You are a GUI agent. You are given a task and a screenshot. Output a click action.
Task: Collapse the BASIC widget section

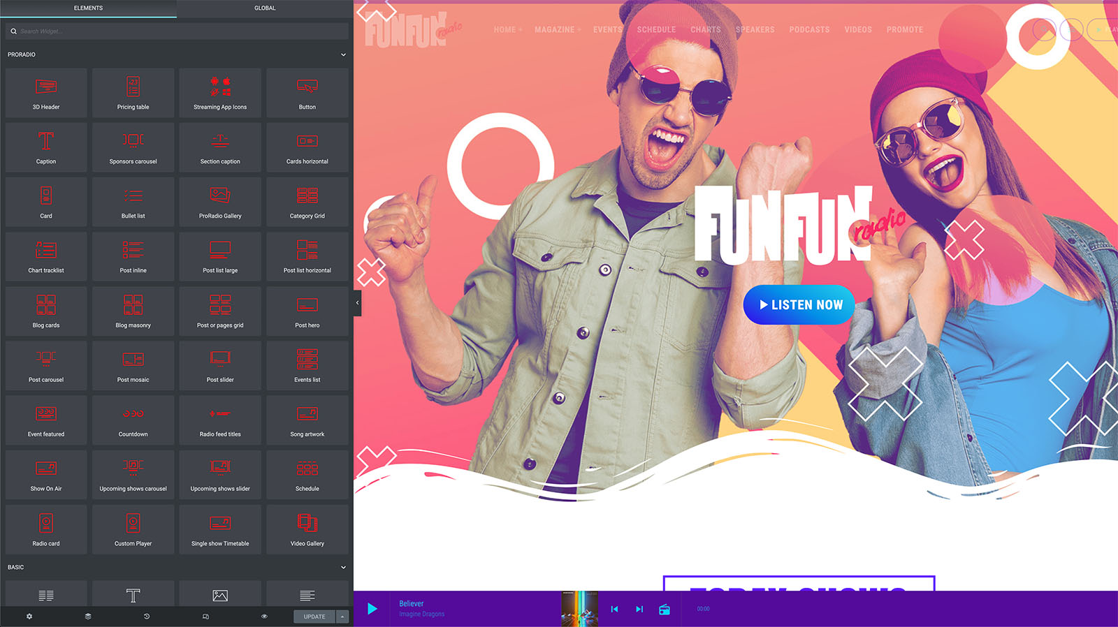click(x=343, y=567)
